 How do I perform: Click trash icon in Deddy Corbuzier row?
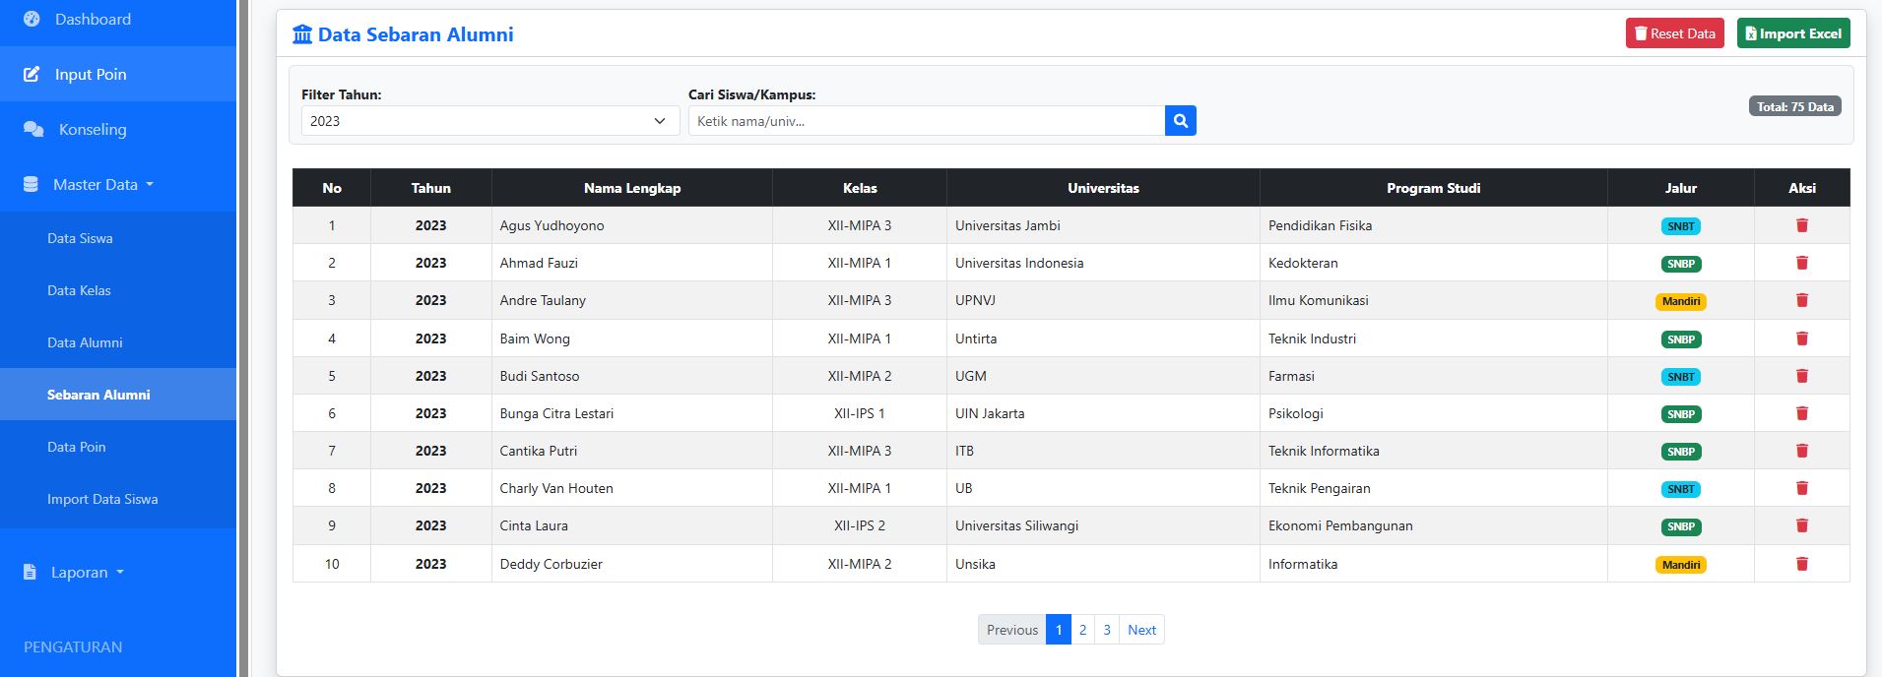(1801, 564)
